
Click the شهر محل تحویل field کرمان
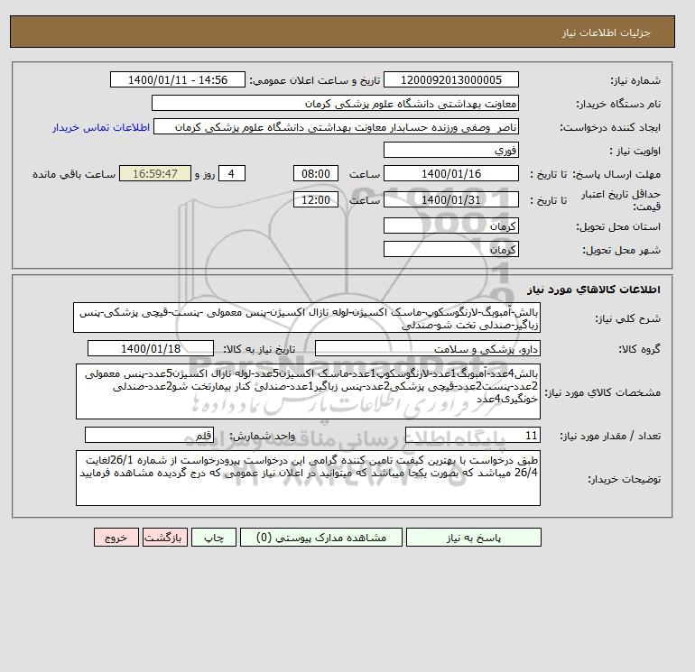pos(450,249)
